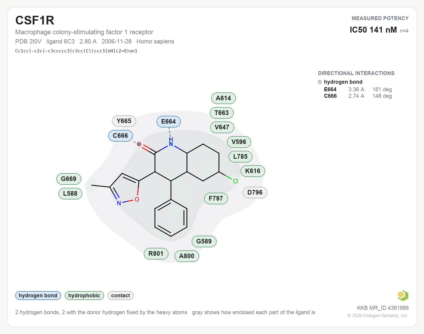Image resolution: width=424 pixels, height=334 pixels.
Task: Click the F797 residue label
Action: (x=216, y=198)
